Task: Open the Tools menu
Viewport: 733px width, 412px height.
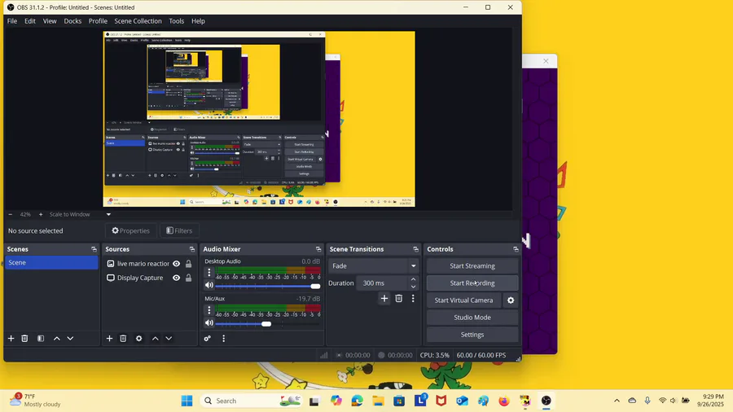Action: tap(176, 21)
